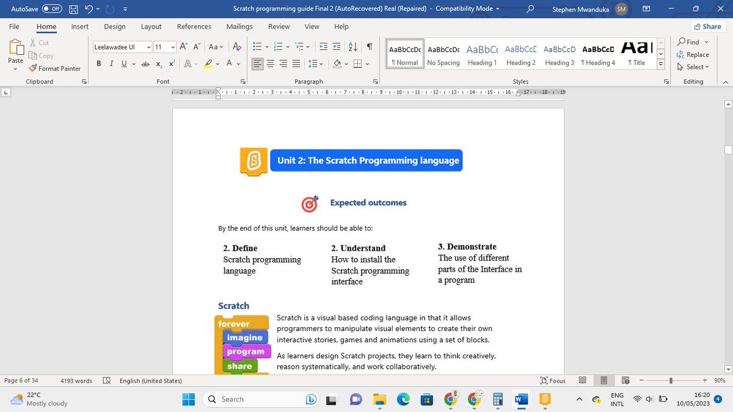Click the Format Painter tool
The height and width of the screenshot is (412, 733).
coord(55,68)
